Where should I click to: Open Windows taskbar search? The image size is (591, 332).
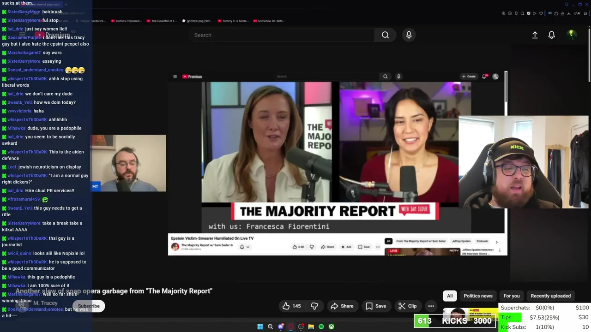click(x=270, y=326)
